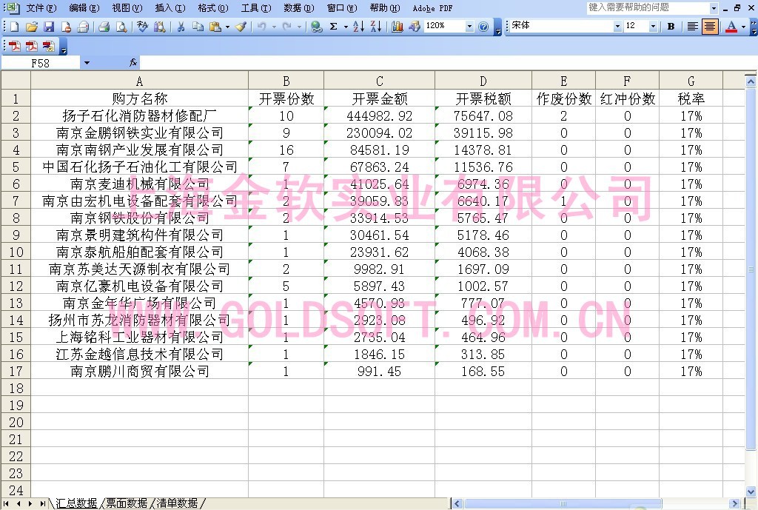758x510 pixels.
Task: Toggle the Drawing toolbar
Action: pyautogui.click(x=415, y=26)
